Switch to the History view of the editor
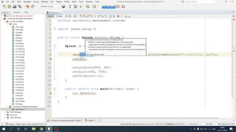The image size is (236, 132). tap(59, 16)
